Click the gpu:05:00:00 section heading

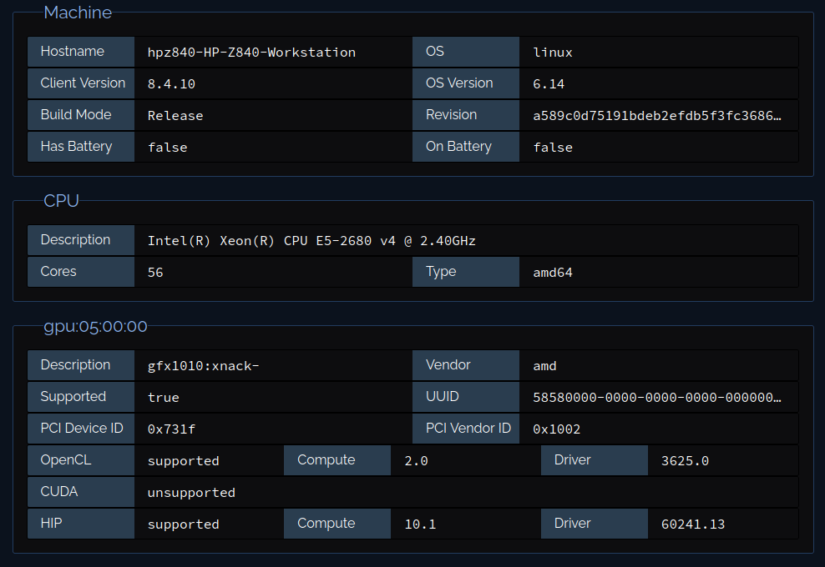click(x=95, y=326)
